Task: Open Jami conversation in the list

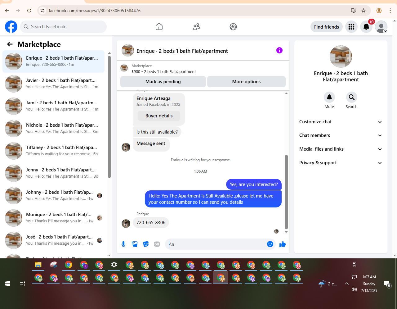Action: (53, 106)
